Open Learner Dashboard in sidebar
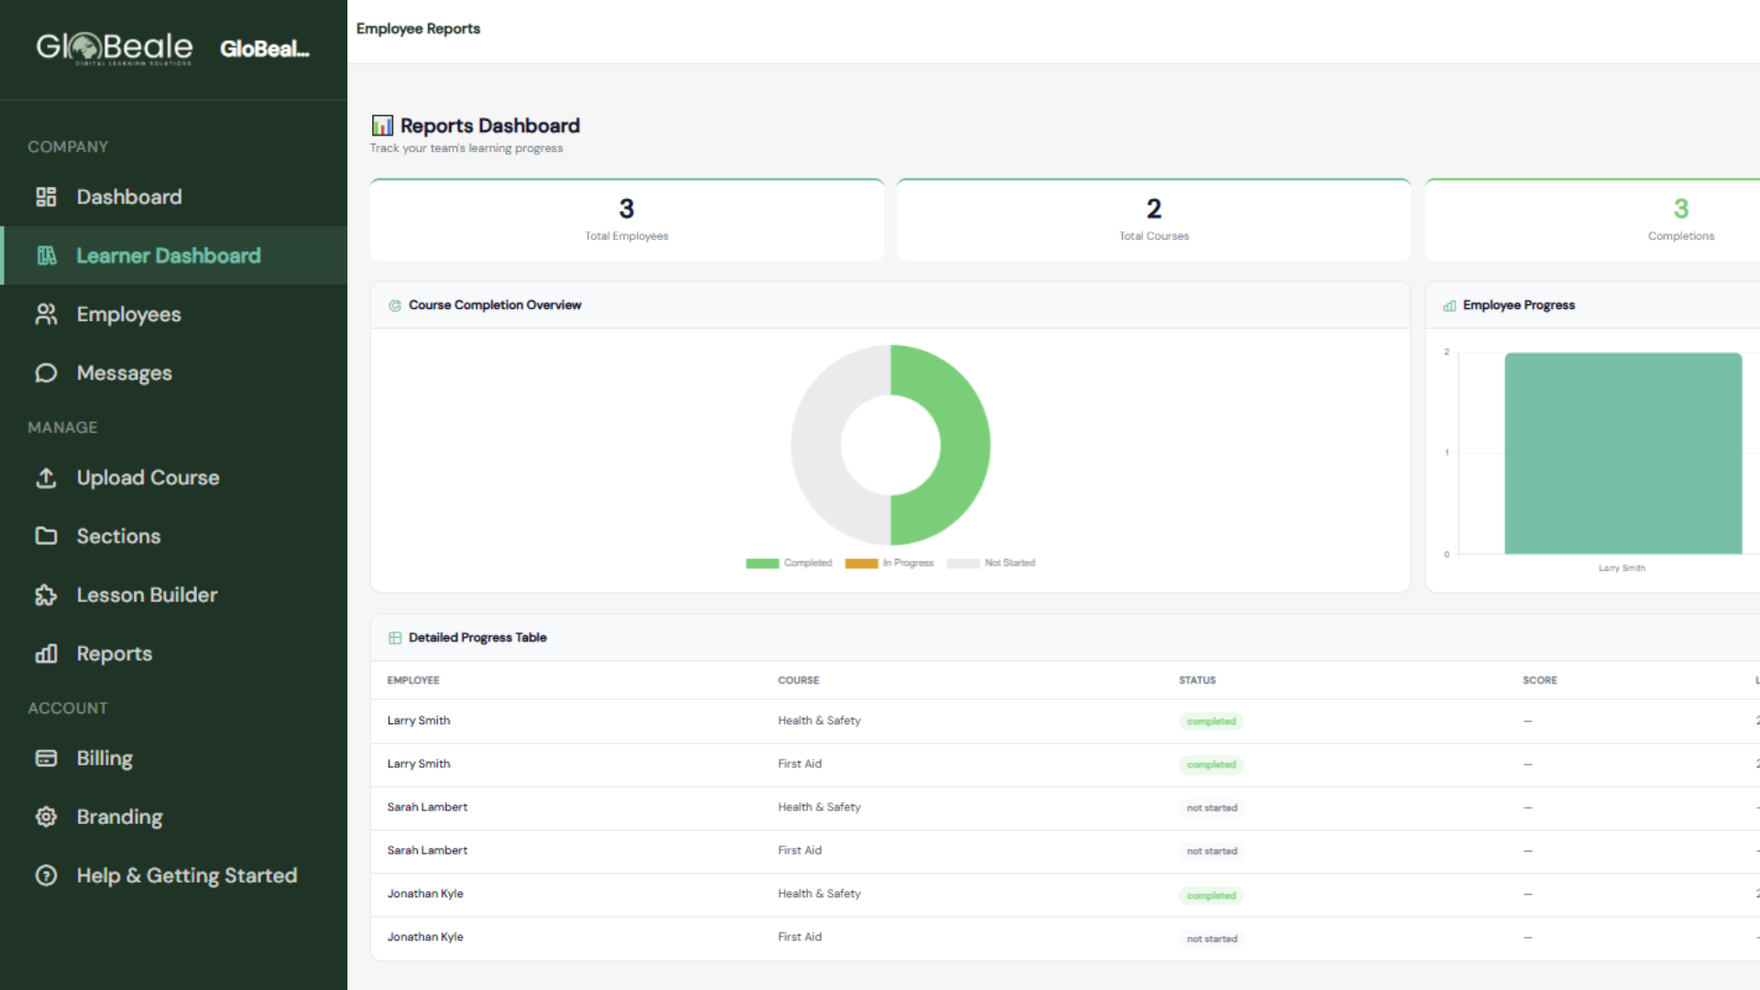Screen dimensions: 1760x990 point(174,256)
